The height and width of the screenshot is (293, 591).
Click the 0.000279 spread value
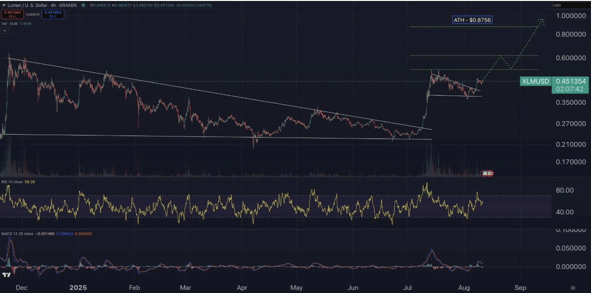tap(32, 15)
